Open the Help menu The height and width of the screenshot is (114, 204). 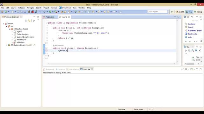point(89,8)
